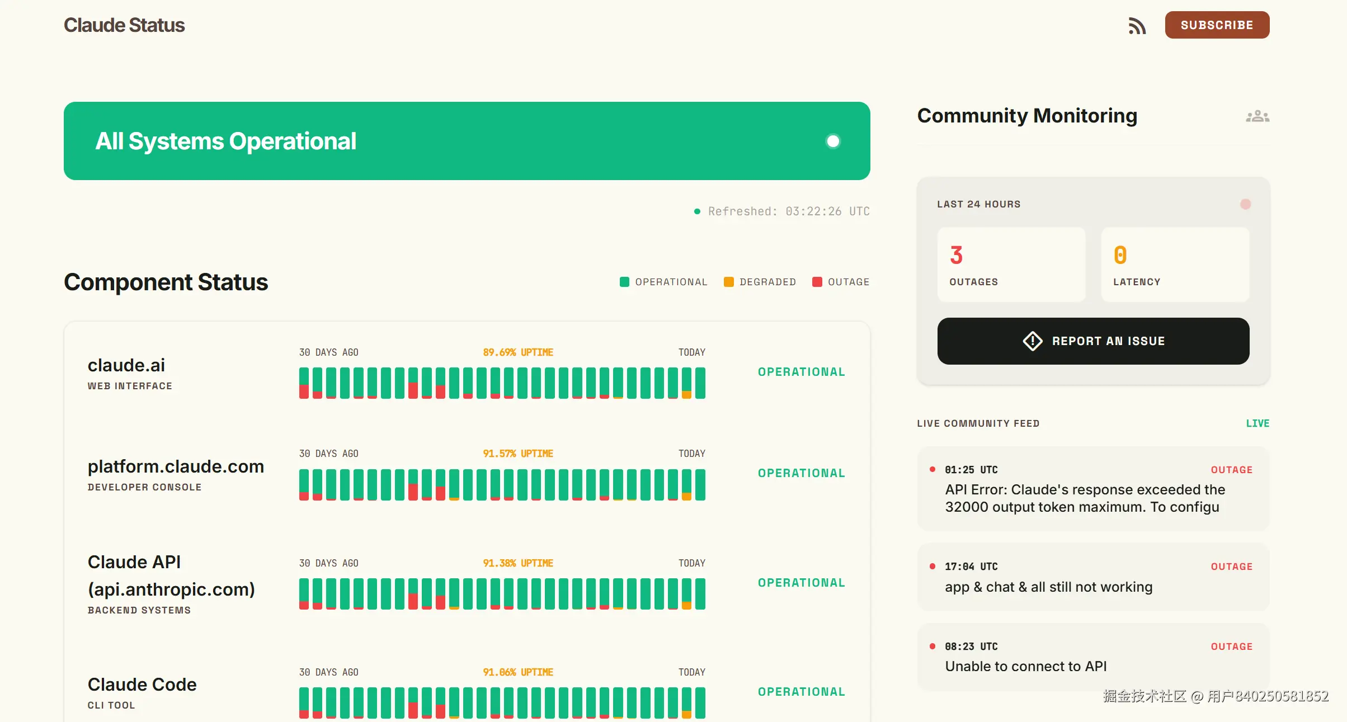The image size is (1347, 722).
Task: Click the warning diamond icon in Report button
Action: click(x=1032, y=341)
